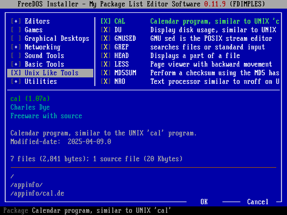This screenshot has height=215, width=287.
Task: Click the 'cal (1.07a)' version line
Action: point(30,99)
